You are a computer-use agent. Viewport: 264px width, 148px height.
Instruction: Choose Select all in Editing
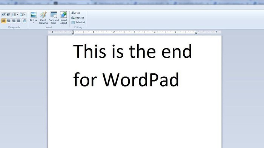coord(78,22)
